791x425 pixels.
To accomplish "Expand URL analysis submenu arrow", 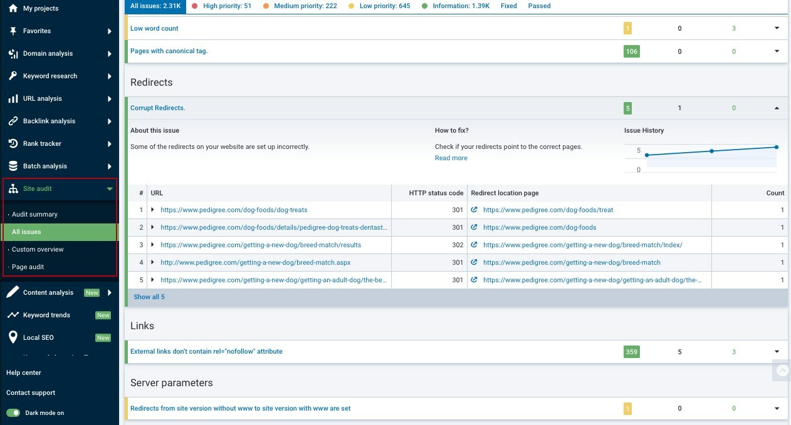I will coord(110,98).
